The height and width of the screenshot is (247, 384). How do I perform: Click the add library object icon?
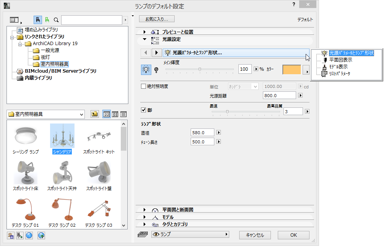[x=19, y=236]
